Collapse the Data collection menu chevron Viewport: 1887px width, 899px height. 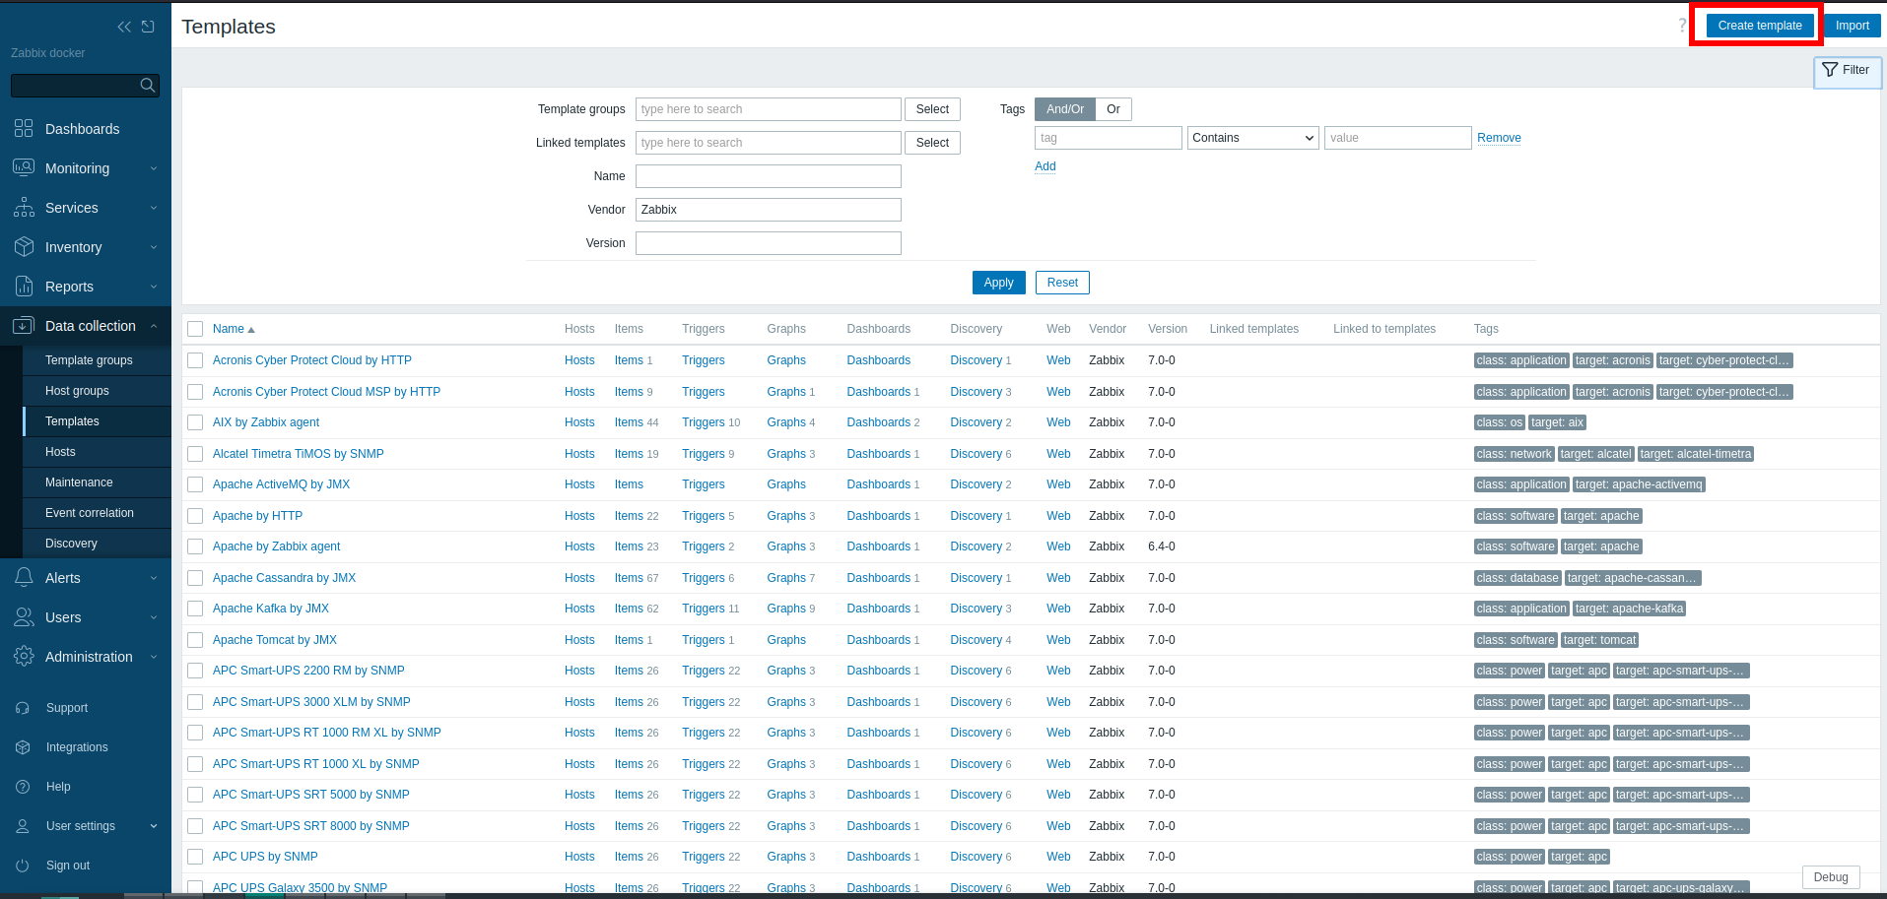tap(154, 326)
